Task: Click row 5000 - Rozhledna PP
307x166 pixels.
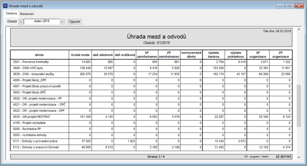Action: click(x=151, y=129)
